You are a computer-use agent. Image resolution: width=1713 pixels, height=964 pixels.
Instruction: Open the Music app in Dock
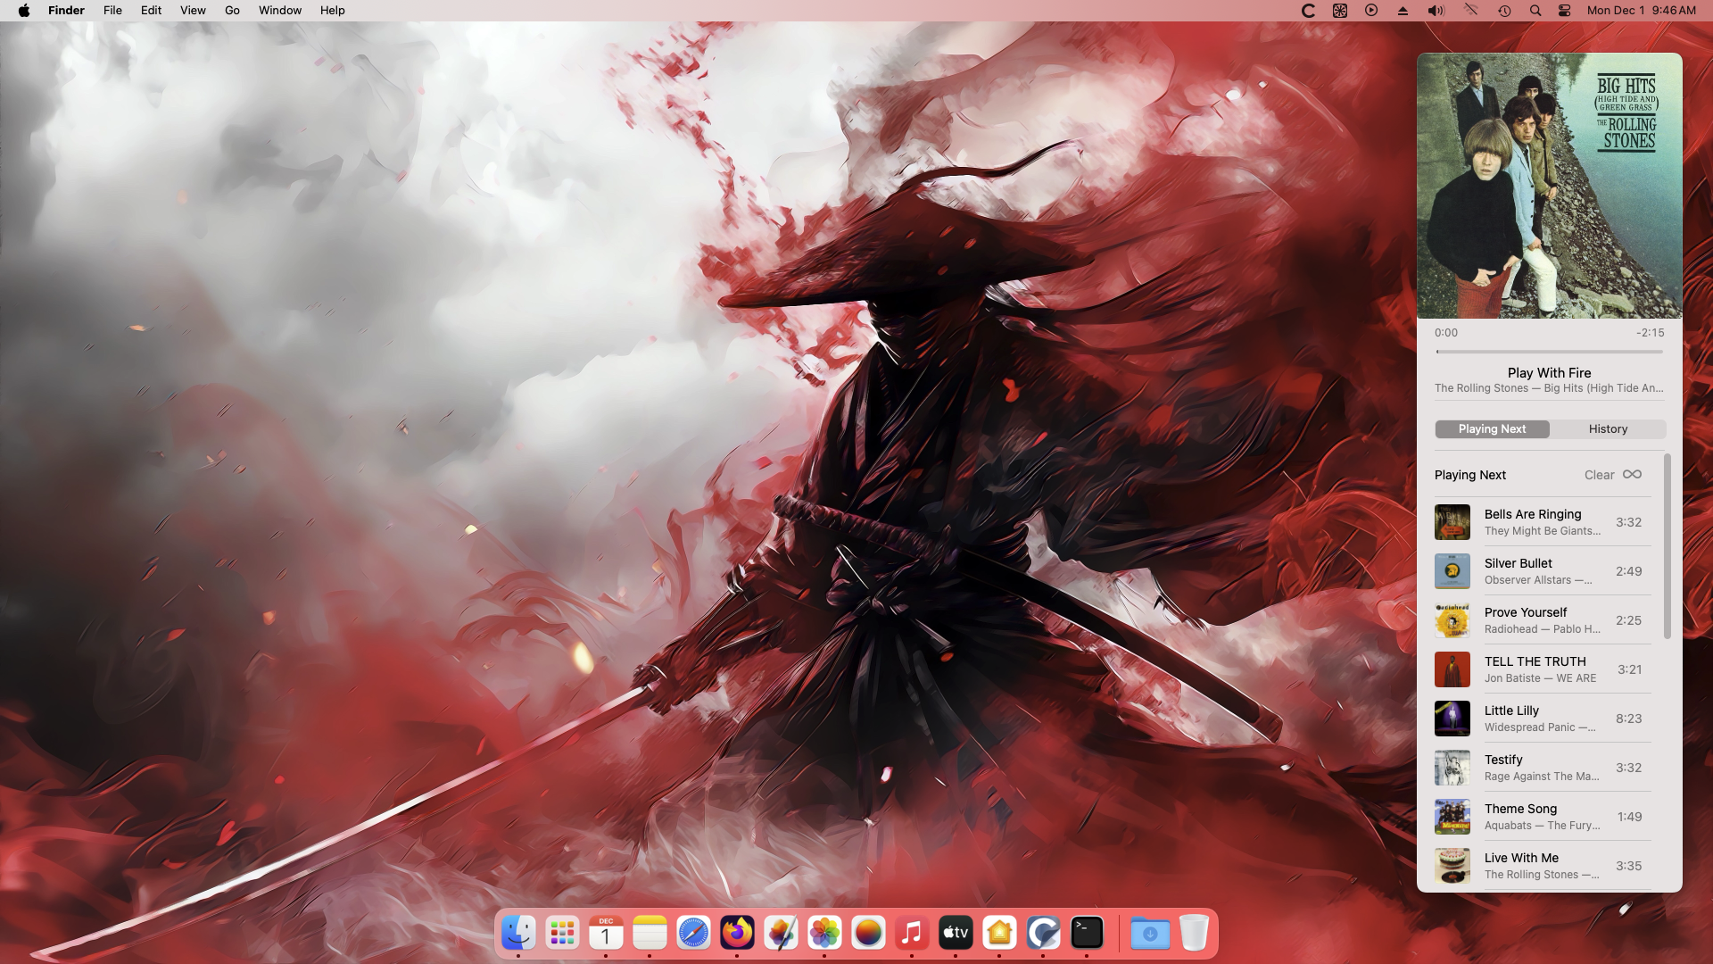(x=911, y=934)
